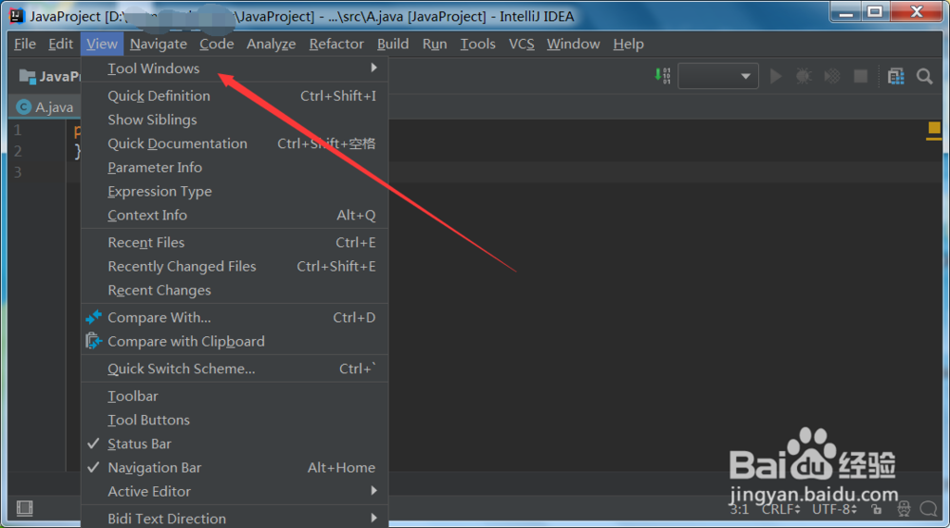This screenshot has height=528, width=950.
Task: Expand the Tool Windows submenu
Action: point(235,68)
